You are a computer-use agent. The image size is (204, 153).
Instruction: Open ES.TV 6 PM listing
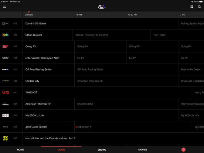click(x=100, y=58)
